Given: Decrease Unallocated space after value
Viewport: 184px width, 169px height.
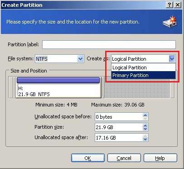Looking at the screenshot, I should pos(145,140).
